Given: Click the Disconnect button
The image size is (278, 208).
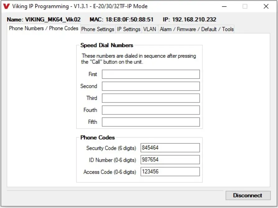Looking at the screenshot, I should coord(248,195).
